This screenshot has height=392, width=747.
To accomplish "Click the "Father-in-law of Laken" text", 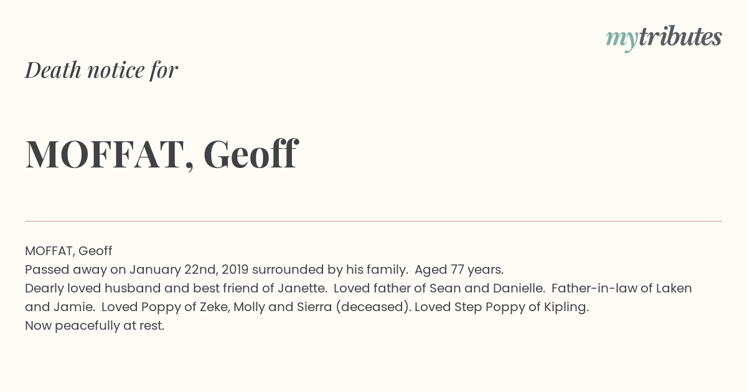I will 622,289.
